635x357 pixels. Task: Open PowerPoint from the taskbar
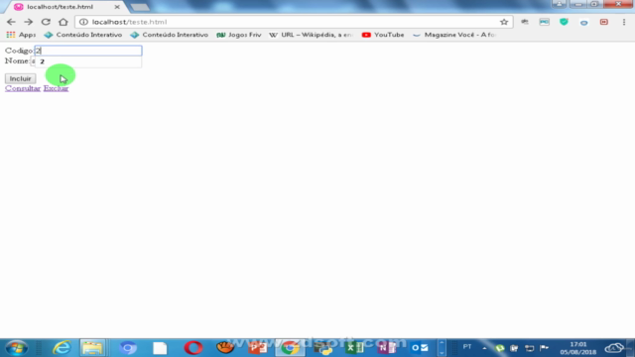[x=258, y=348]
